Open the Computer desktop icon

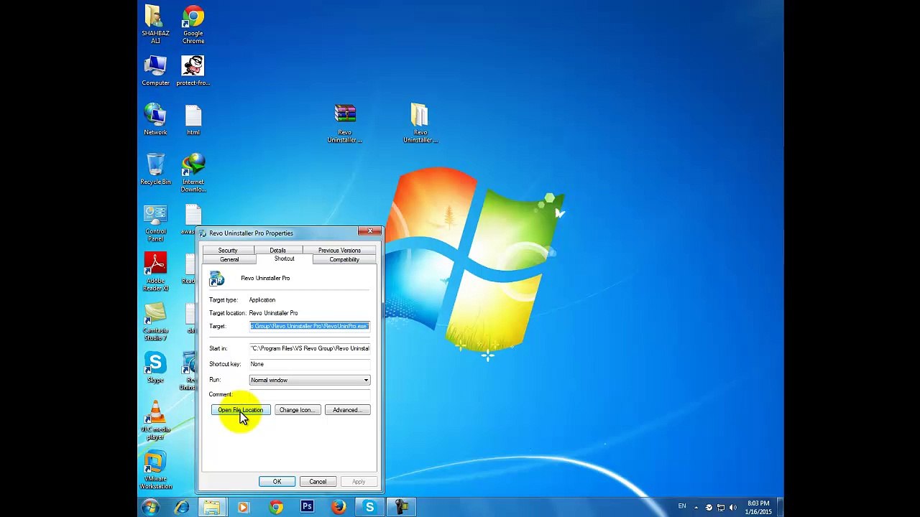tap(155, 71)
